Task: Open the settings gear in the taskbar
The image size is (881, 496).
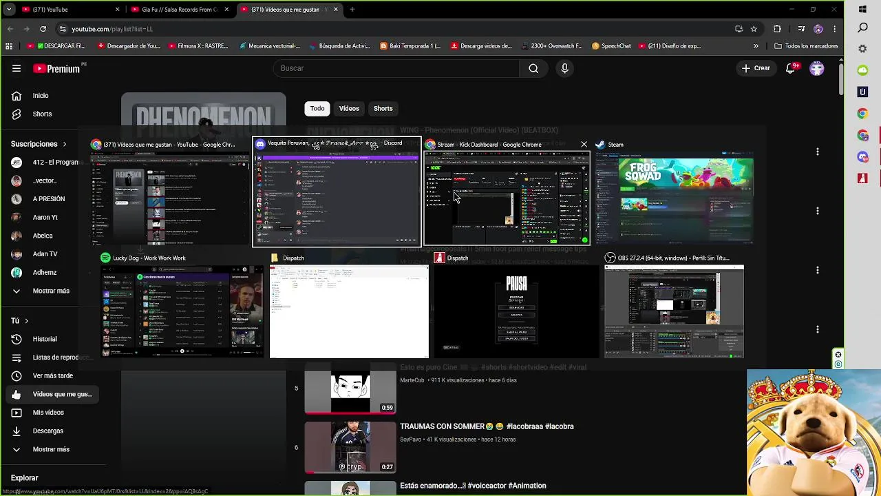Action: pos(863,49)
